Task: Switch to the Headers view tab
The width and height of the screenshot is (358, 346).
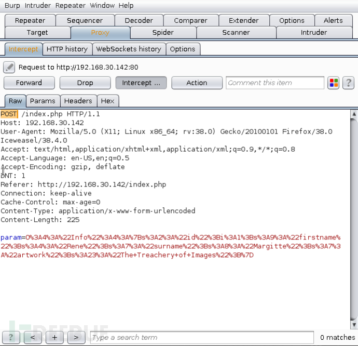Action: coord(78,101)
